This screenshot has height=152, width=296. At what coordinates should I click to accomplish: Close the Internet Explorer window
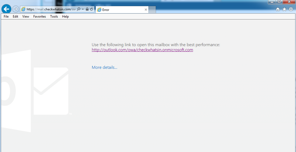[289, 2]
